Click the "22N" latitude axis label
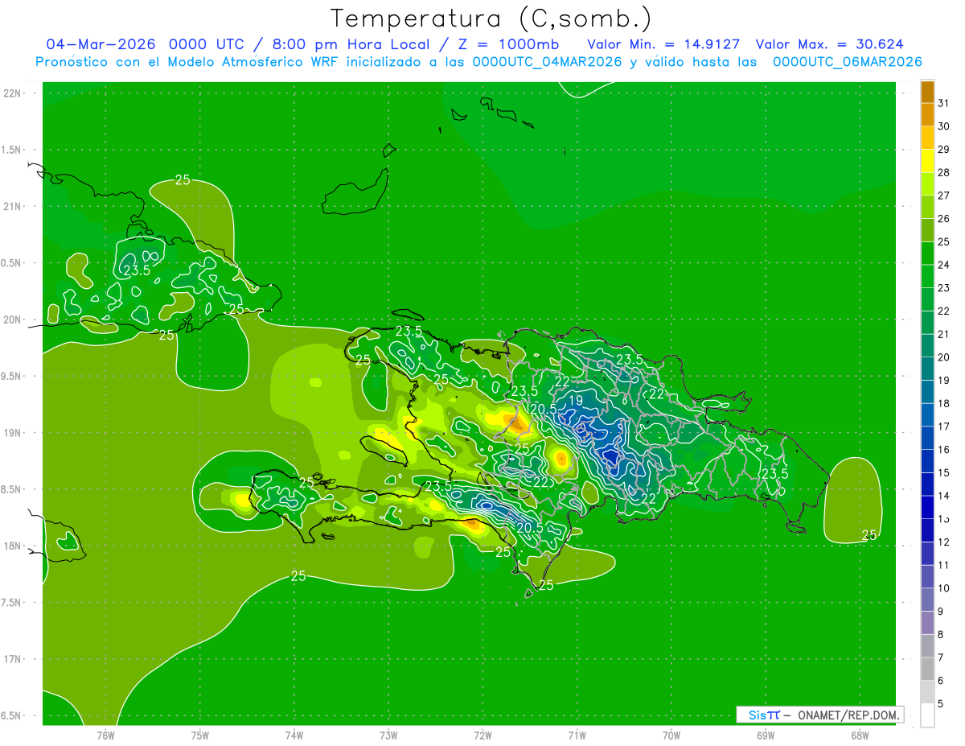965x746 pixels. (x=13, y=93)
